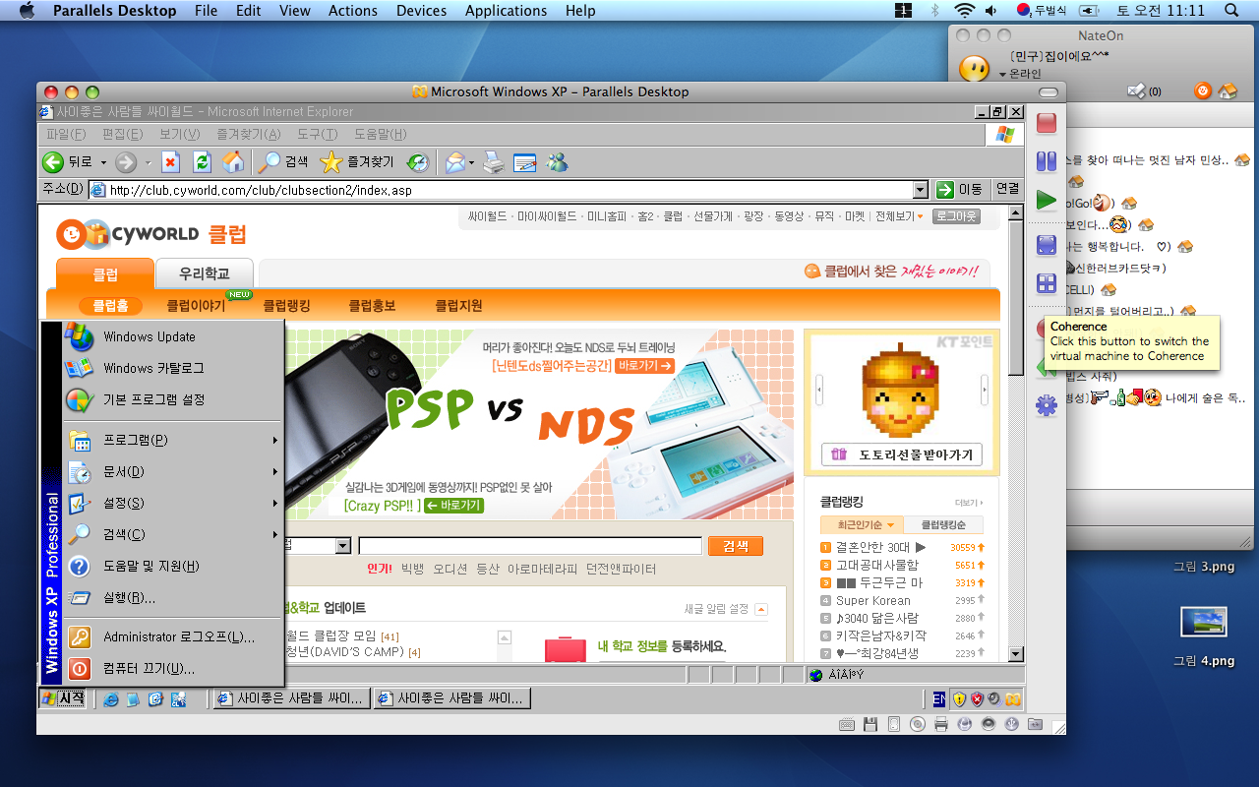Click the IE 즐겨찾기 star icon
The height and width of the screenshot is (787, 1259).
(x=331, y=162)
